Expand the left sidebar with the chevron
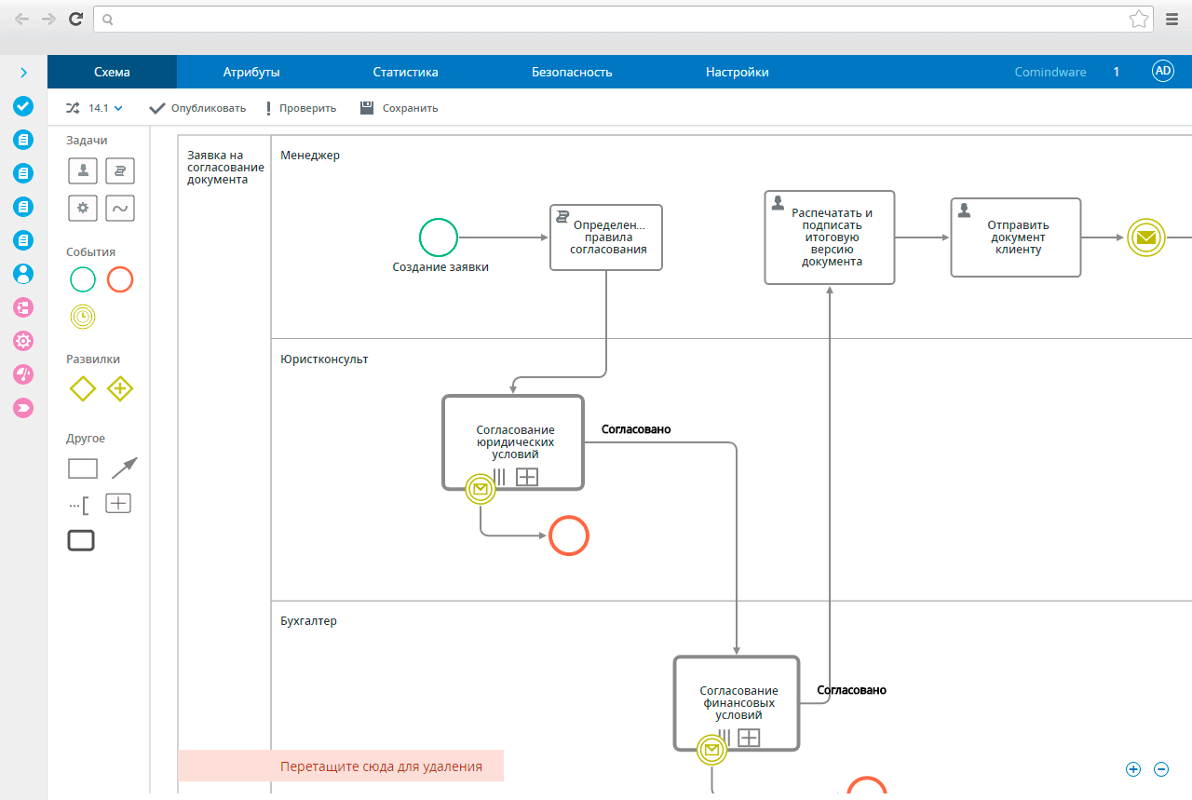Viewport: 1192px width, 800px height. [x=23, y=73]
